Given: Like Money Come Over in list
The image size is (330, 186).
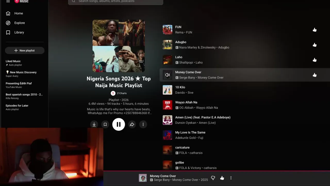Looking at the screenshot, I should [x=315, y=75].
